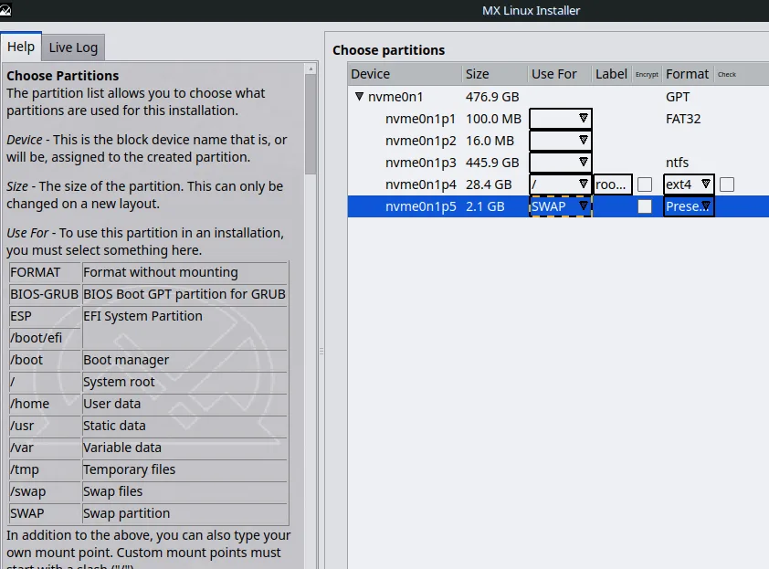Click the Device column header
The height and width of the screenshot is (569, 769).
[x=405, y=74]
